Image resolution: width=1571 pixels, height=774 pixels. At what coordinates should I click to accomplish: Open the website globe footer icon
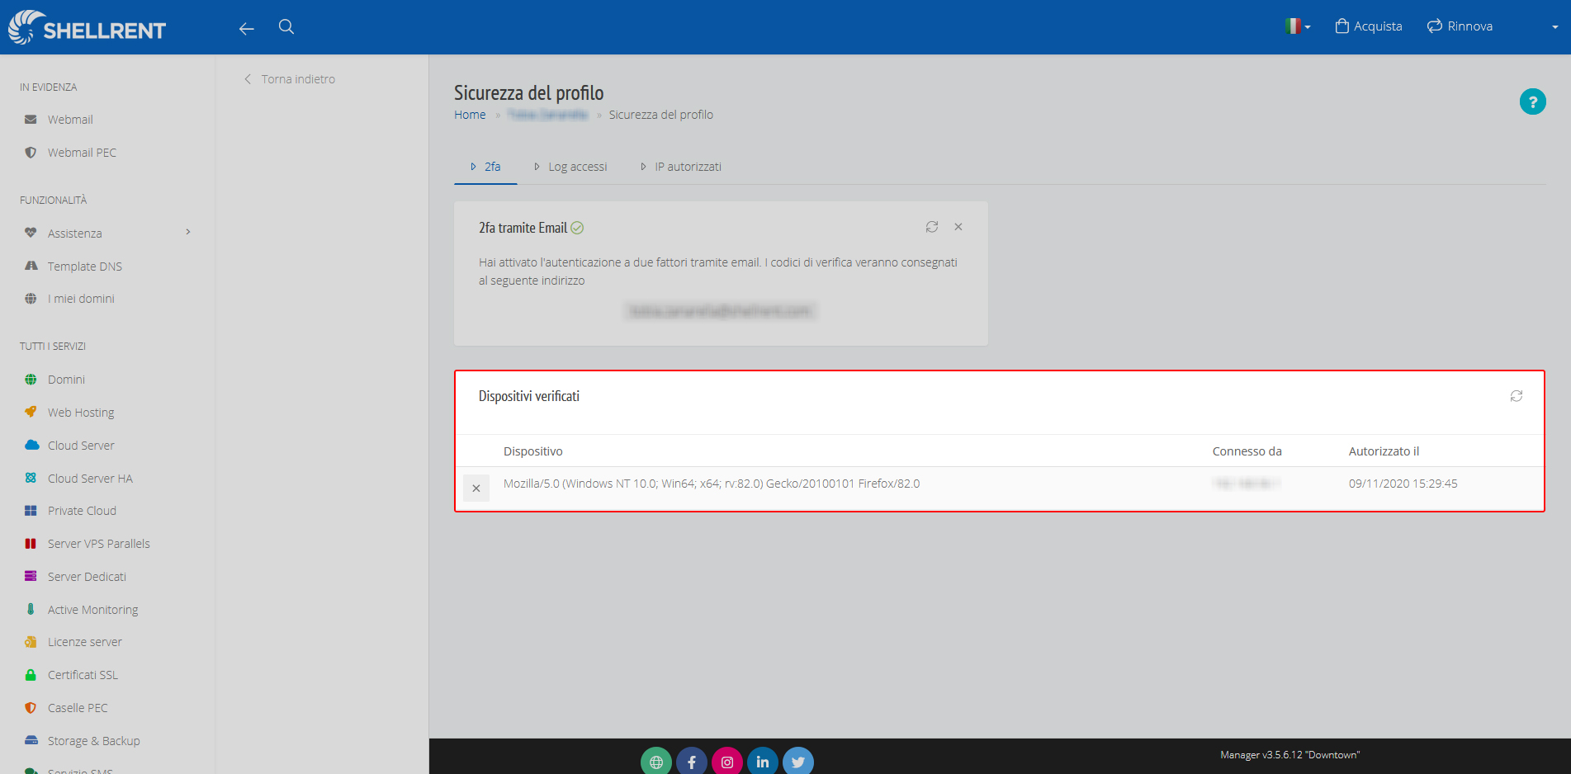point(656,762)
